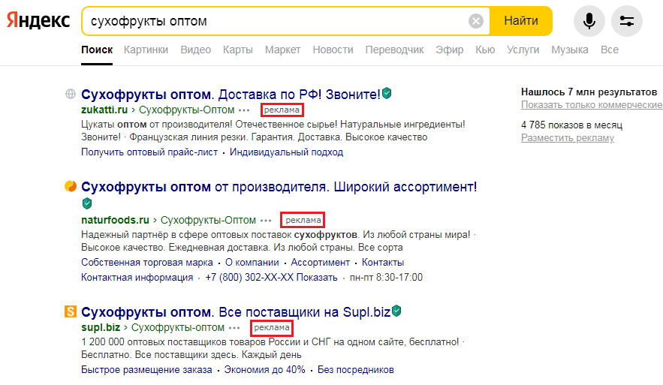Click the globe favicon beside zukatti.ru result
Image resolution: width=663 pixels, height=385 pixels.
(71, 94)
